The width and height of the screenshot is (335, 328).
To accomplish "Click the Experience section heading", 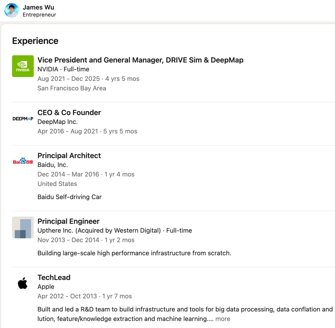I will coord(35,41).
